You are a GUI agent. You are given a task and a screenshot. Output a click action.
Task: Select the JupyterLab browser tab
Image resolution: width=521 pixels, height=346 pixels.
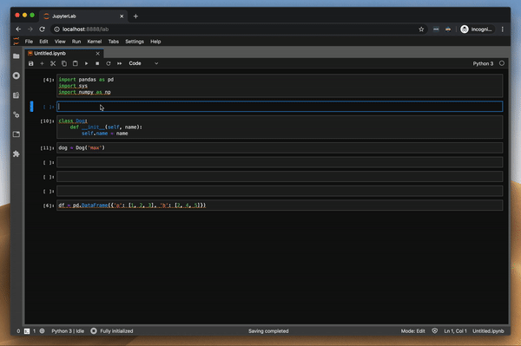(83, 16)
